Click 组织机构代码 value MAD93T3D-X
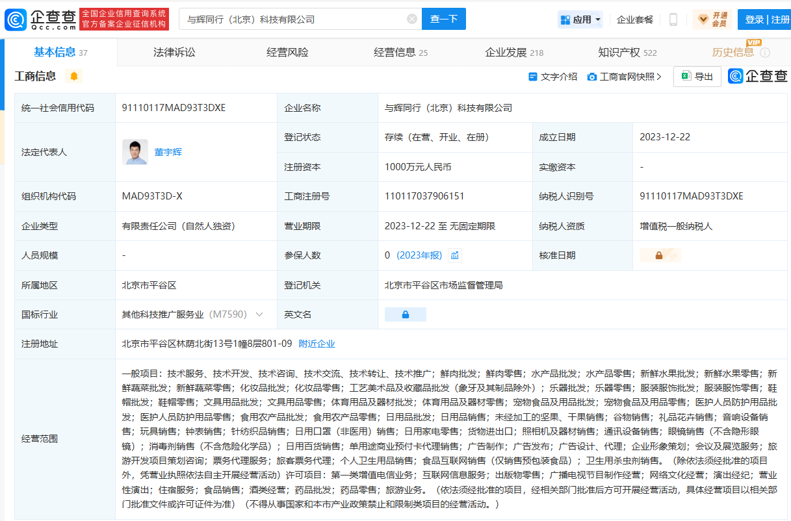791x521 pixels. (x=152, y=196)
